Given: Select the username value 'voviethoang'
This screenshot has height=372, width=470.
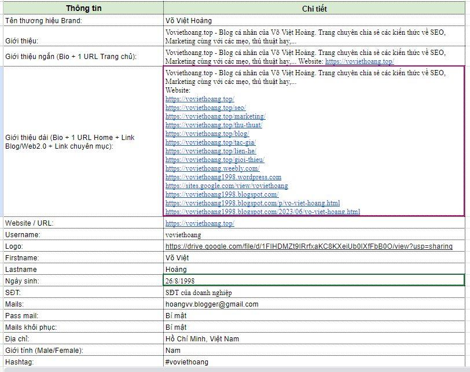Looking at the screenshot, I should (314, 234).
